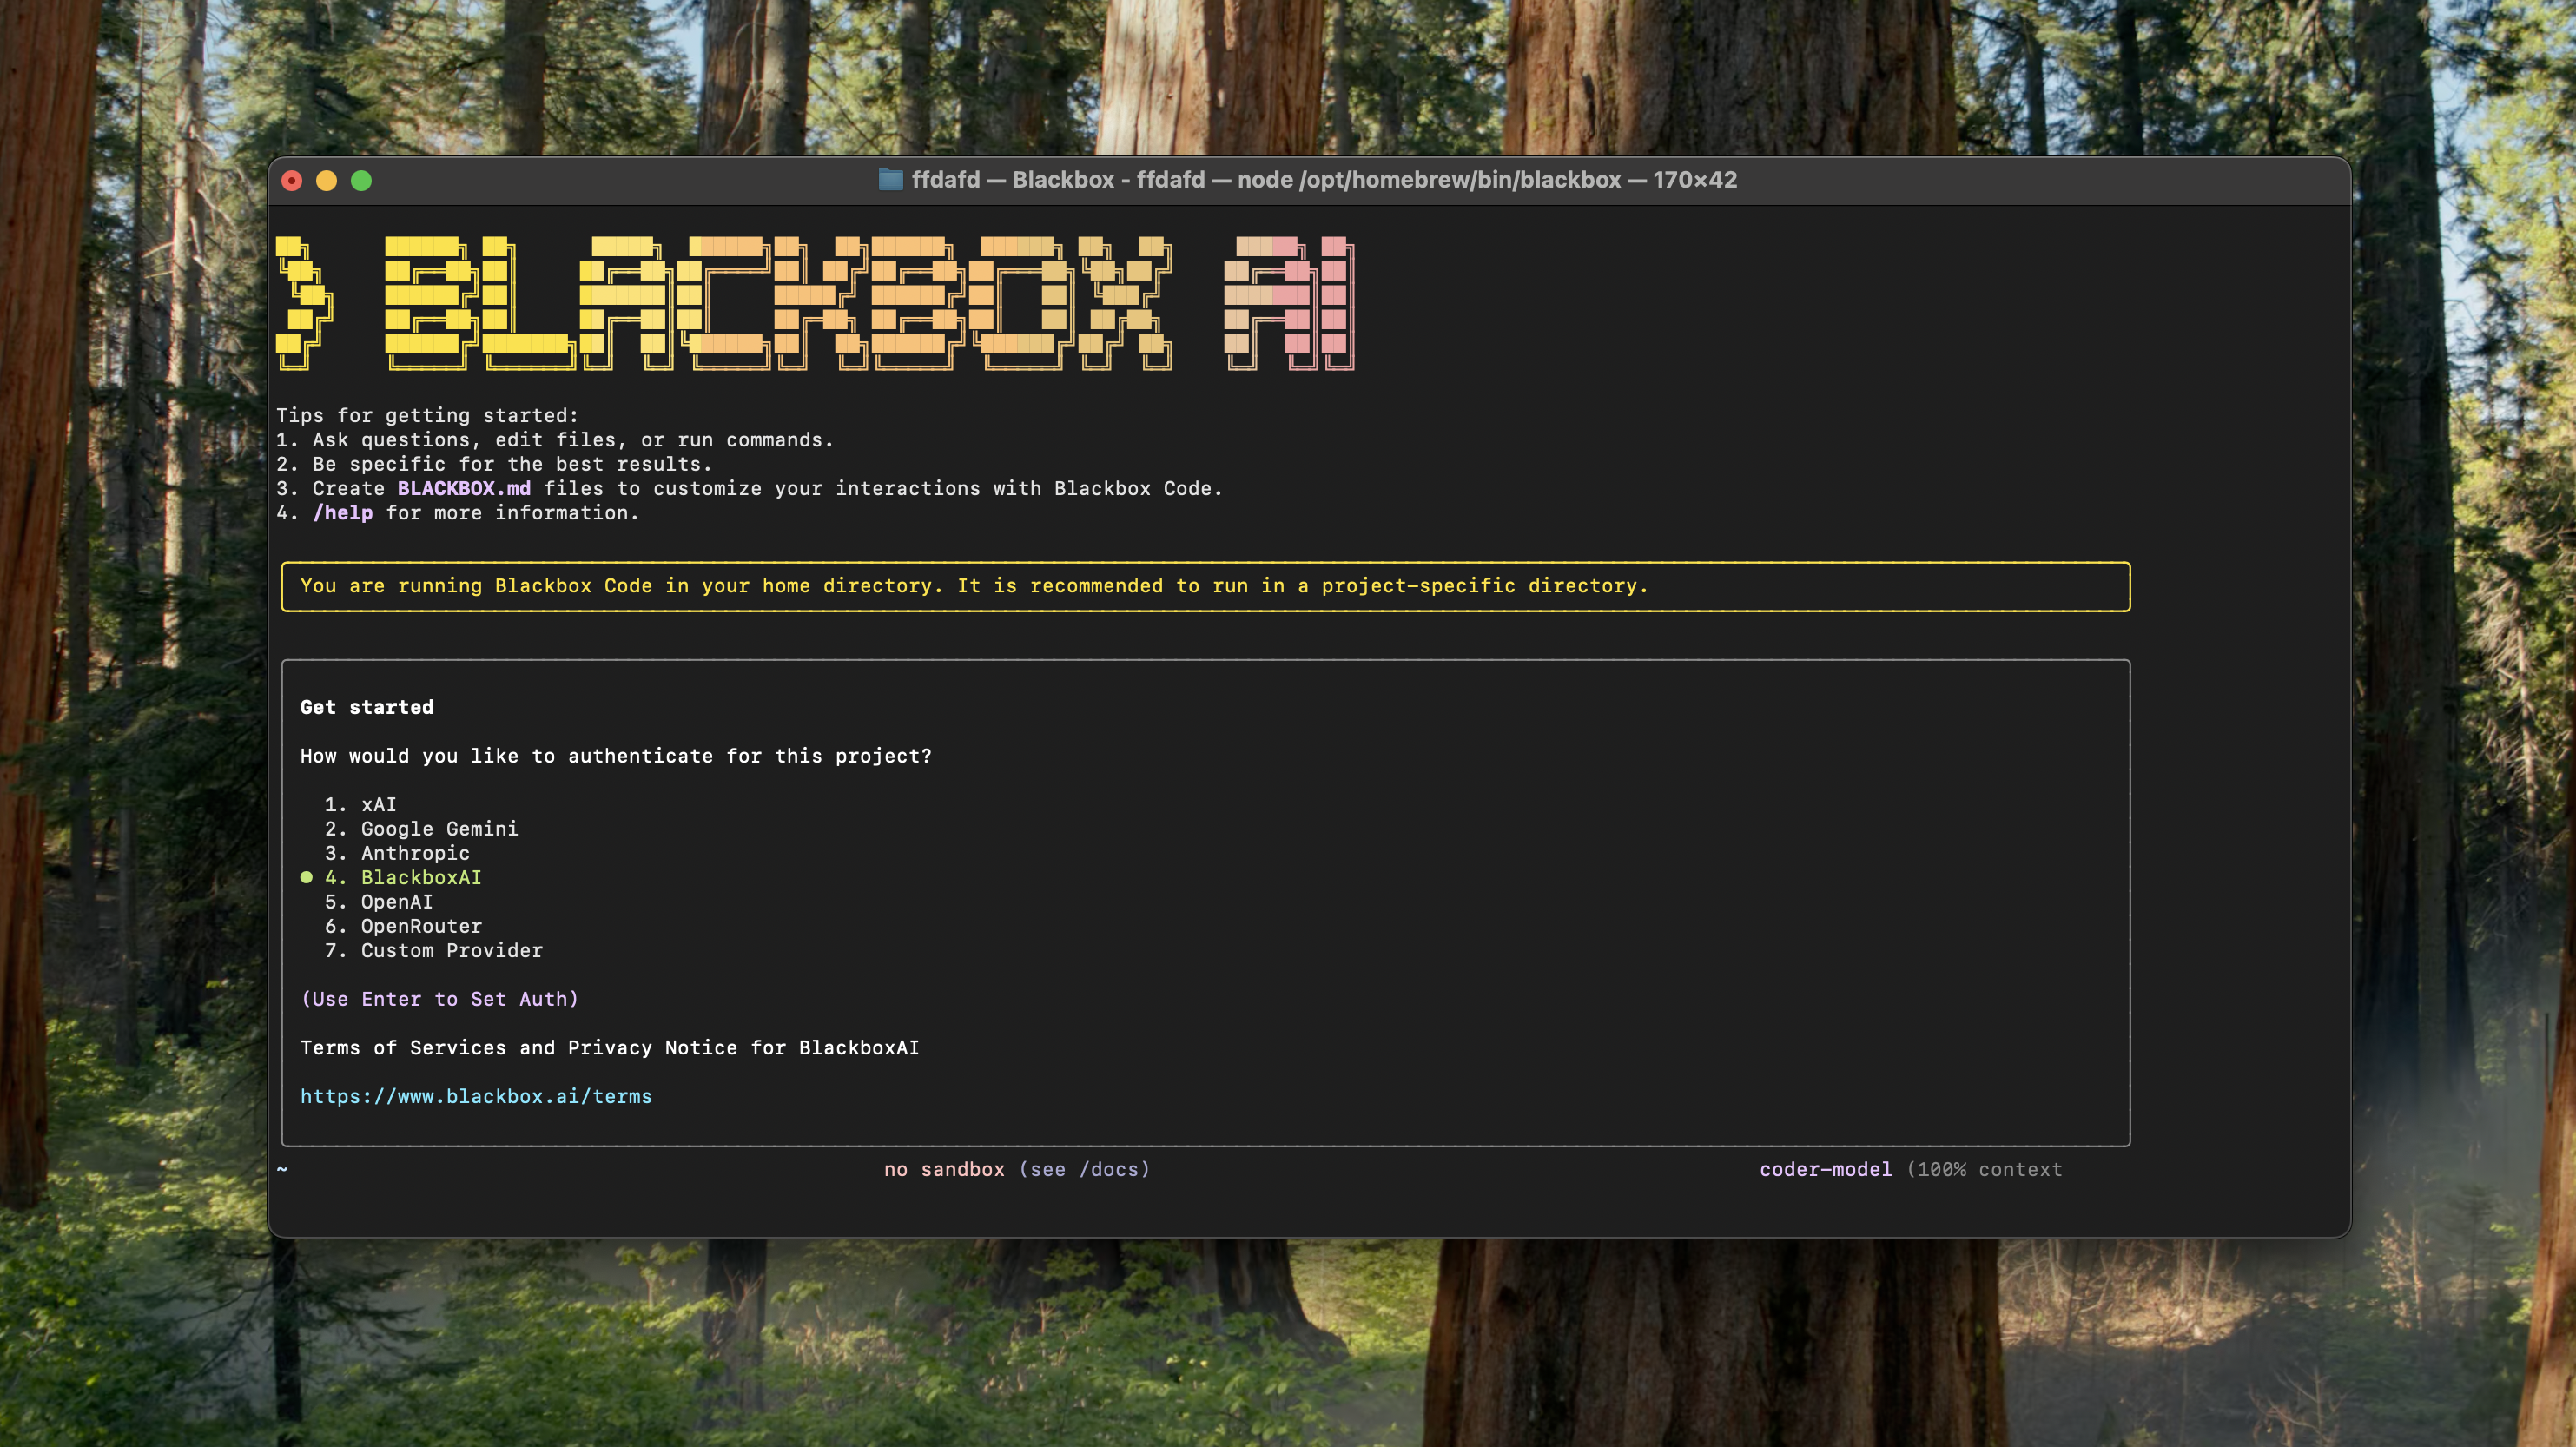Pick the OpenAI authentication option
Viewport: 2576px width, 1447px height.
[x=396, y=901]
